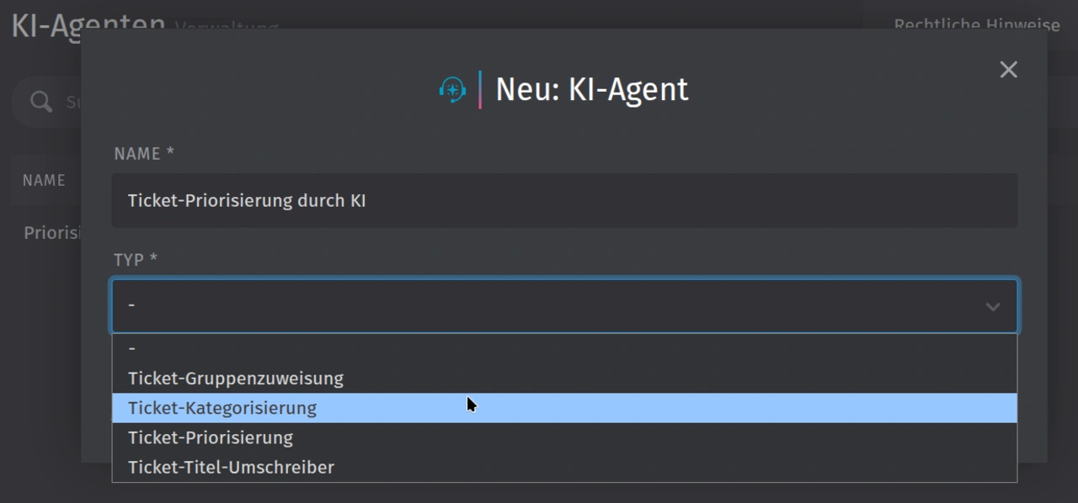Click the magnifier icon in the search bar
This screenshot has height=503, width=1078.
pyautogui.click(x=40, y=101)
